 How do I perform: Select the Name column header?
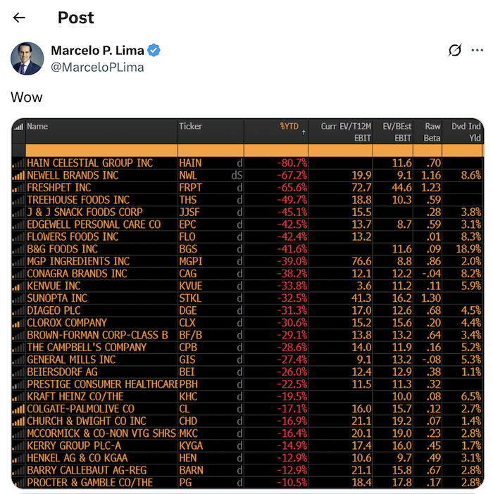pyautogui.click(x=37, y=127)
